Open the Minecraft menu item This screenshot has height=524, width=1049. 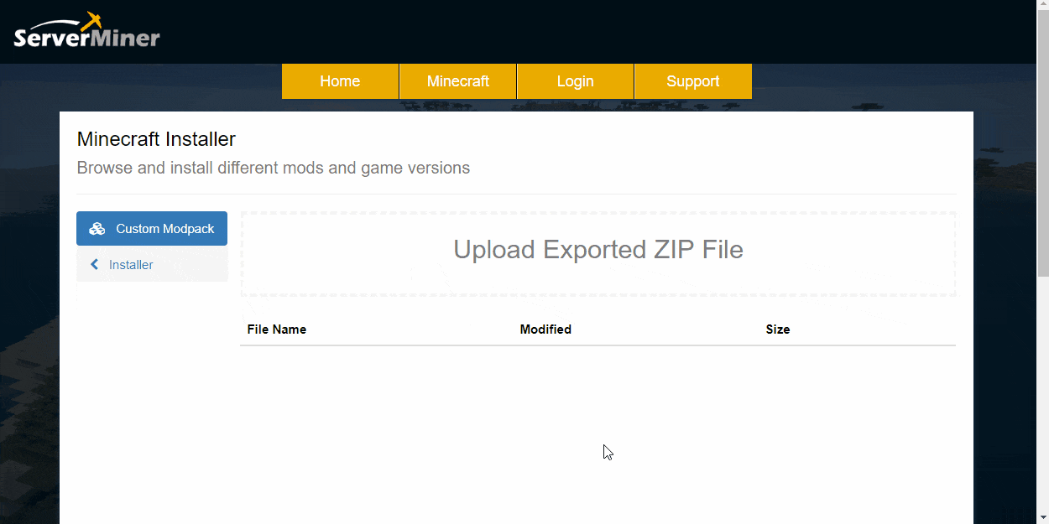coord(458,81)
